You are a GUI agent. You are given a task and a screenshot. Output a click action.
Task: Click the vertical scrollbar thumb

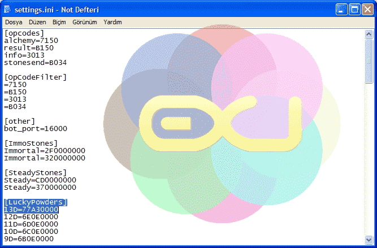[369, 61]
